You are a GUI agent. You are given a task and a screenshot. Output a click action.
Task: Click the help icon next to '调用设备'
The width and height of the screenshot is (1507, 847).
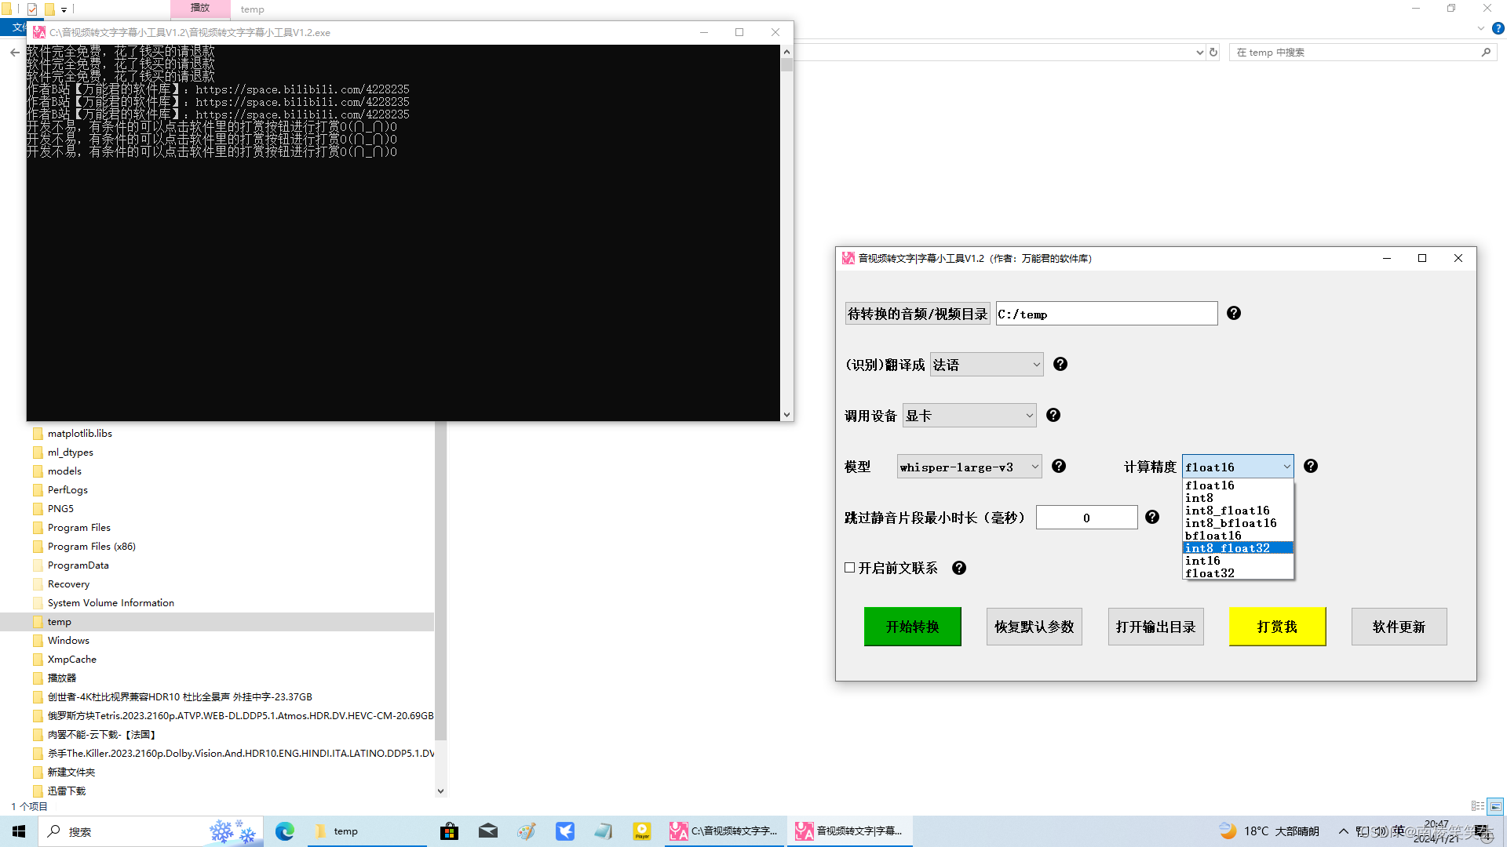[1053, 415]
